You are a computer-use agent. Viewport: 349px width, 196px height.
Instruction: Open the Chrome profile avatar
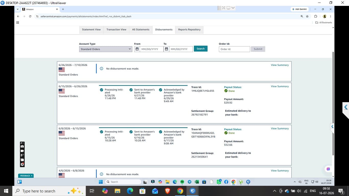[324, 16]
